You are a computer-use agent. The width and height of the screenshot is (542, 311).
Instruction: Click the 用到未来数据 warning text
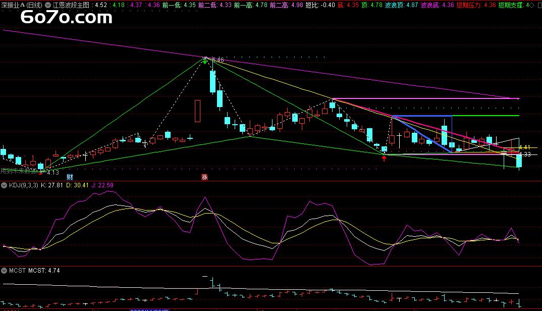pos(19,171)
